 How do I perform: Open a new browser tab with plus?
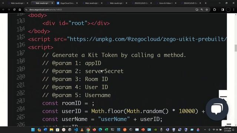(x=206, y=3)
